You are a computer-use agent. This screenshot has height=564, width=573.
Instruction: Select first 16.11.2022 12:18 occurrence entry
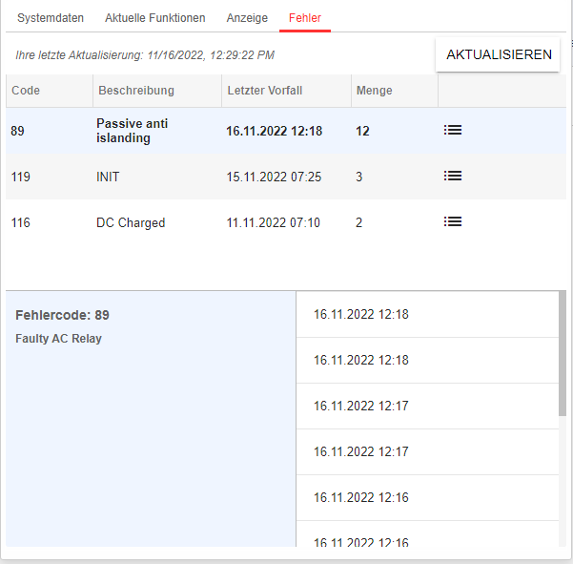(x=427, y=315)
